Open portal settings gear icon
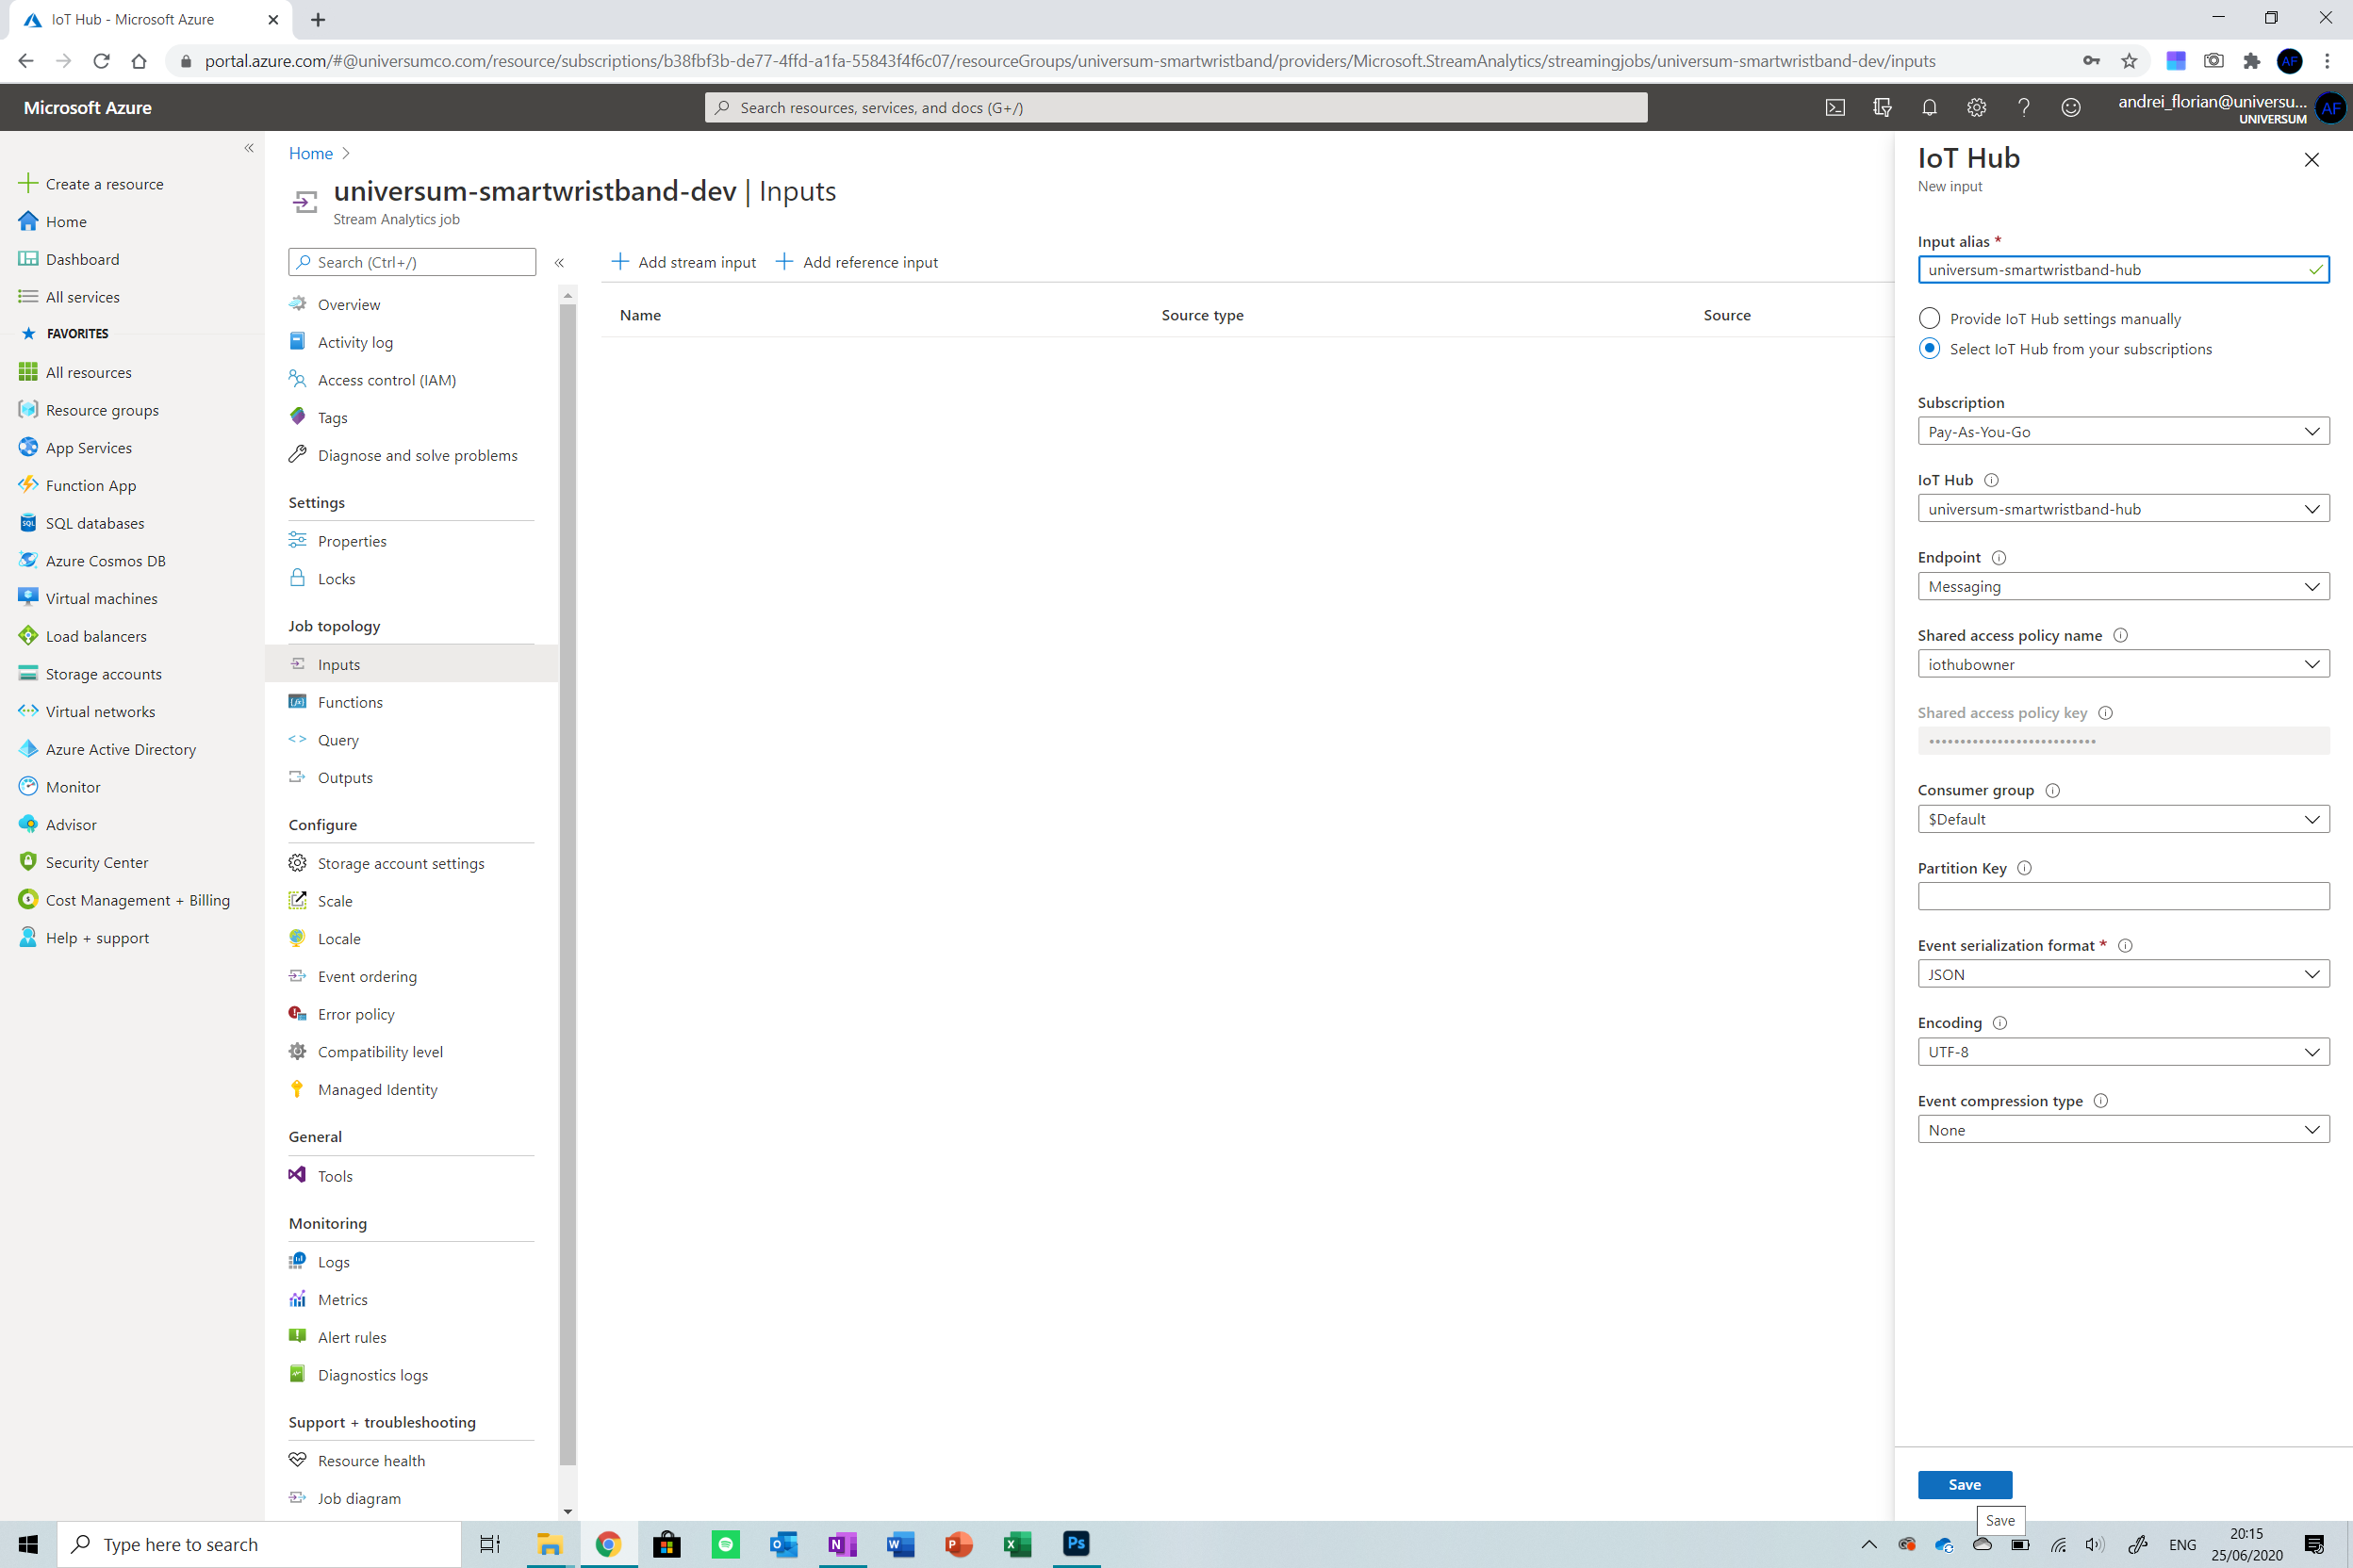The width and height of the screenshot is (2353, 1568). pos(1976,107)
